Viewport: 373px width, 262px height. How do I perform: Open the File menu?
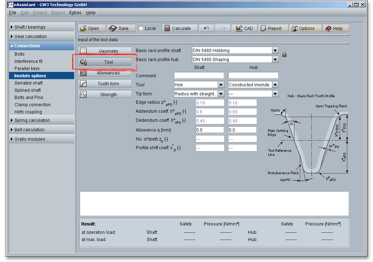(12, 13)
